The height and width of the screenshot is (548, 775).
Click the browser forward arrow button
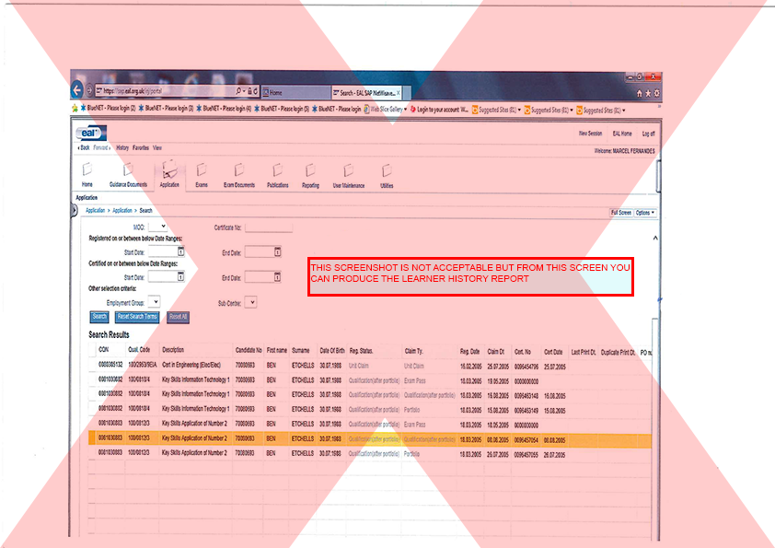pos(89,90)
